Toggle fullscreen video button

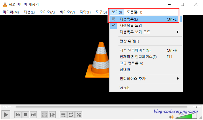44,115
